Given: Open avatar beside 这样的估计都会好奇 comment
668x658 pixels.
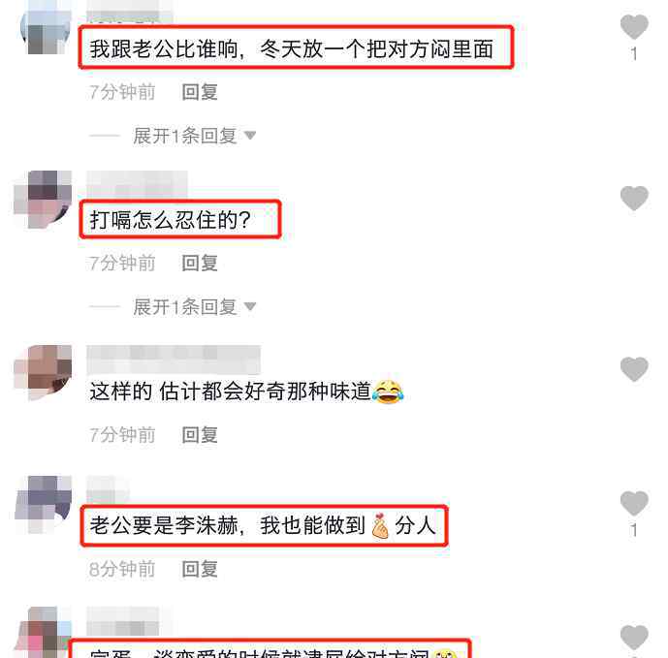Looking at the screenshot, I should coord(43,373).
